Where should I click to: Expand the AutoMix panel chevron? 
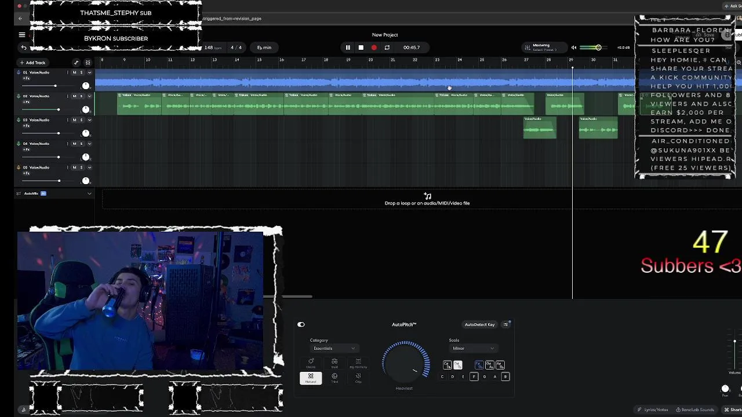[x=89, y=193]
